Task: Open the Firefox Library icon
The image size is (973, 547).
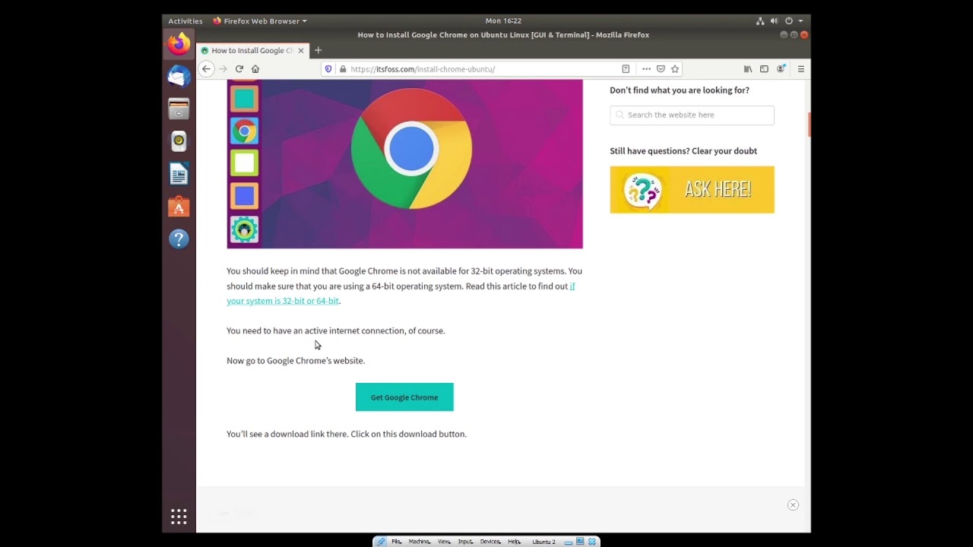Action: 748,69
